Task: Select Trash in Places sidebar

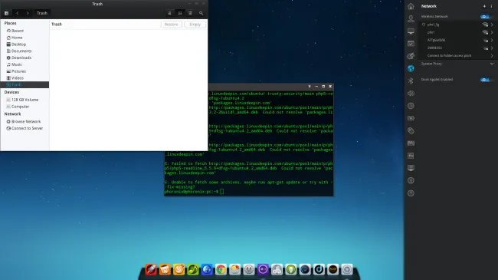Action: coord(25,84)
